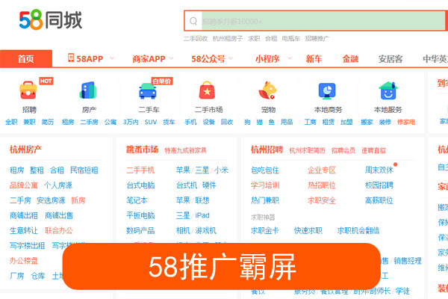448x299 pixels.
Task: Click 包吃包住 in 杭州招聘
Action: click(x=265, y=170)
